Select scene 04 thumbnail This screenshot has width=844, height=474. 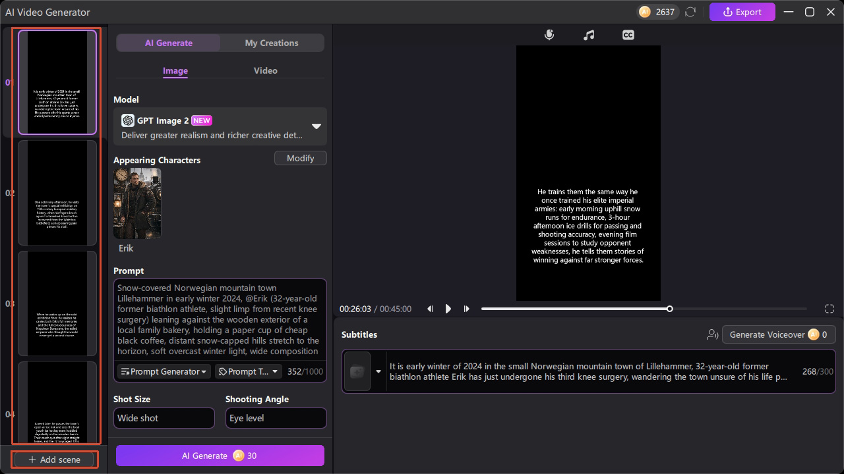pos(57,402)
